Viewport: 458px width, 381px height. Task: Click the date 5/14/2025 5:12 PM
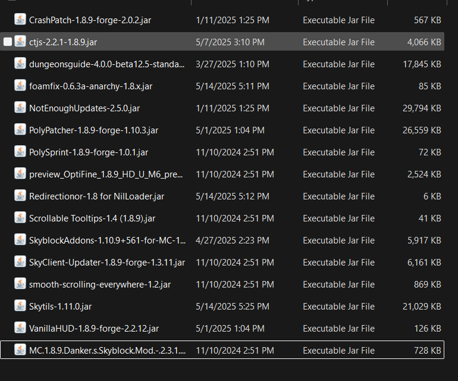point(233,196)
